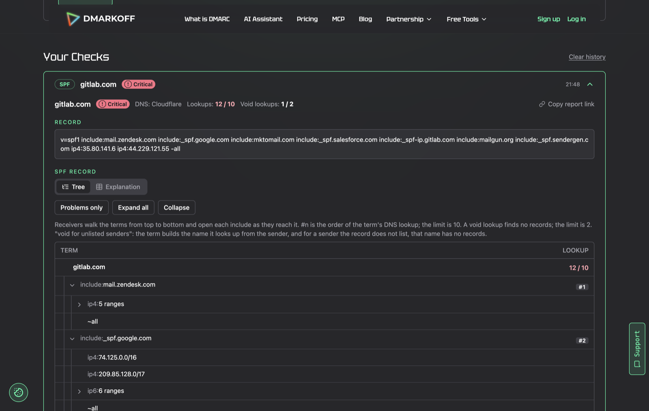Open the Free Tools dropdown menu

click(x=466, y=19)
